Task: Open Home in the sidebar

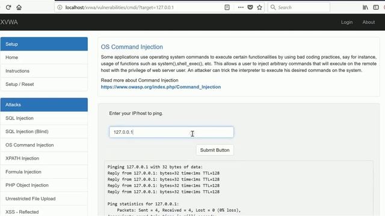Action: click(x=44, y=58)
